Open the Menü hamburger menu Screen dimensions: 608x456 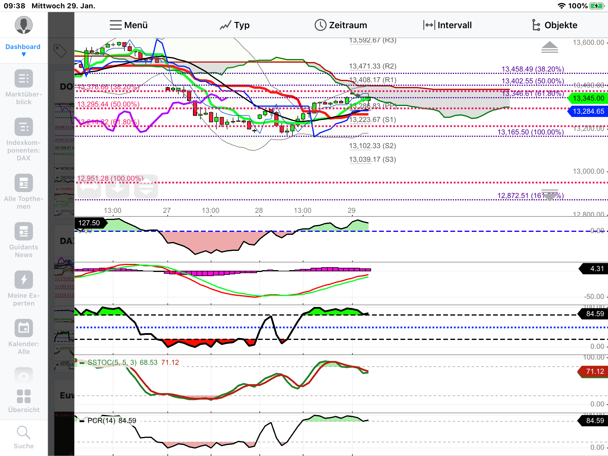click(128, 25)
